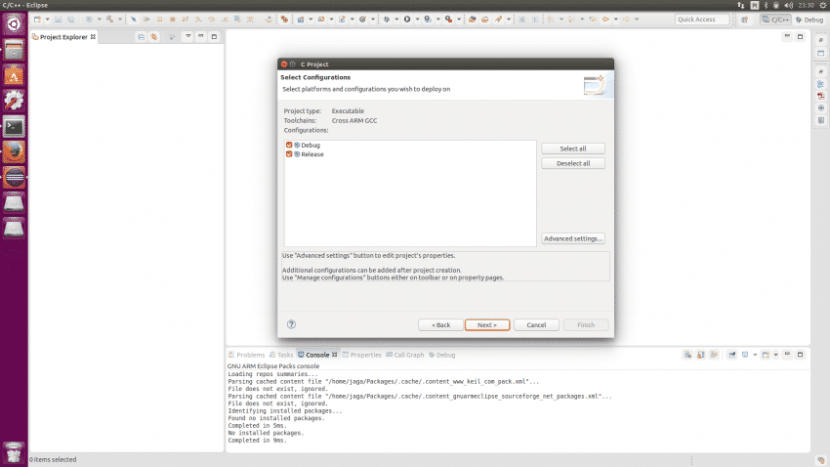This screenshot has height=467, width=830.
Task: Switch to the C/C++ perspective
Action: [x=775, y=20]
